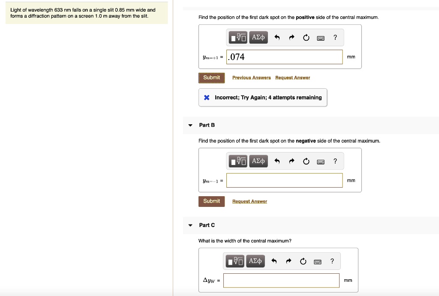
Task: Submit the Part A answer
Action: coord(212,78)
